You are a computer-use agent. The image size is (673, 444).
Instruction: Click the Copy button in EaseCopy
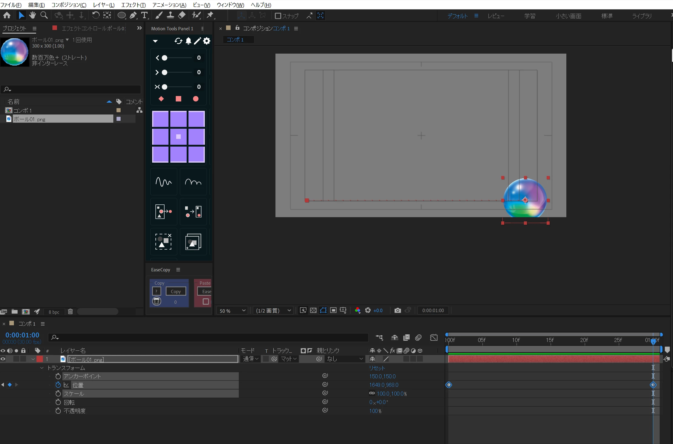coord(176,291)
